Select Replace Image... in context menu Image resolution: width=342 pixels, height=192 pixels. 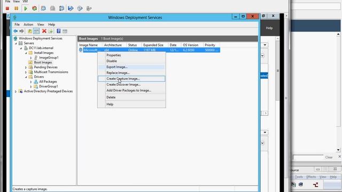click(131, 73)
